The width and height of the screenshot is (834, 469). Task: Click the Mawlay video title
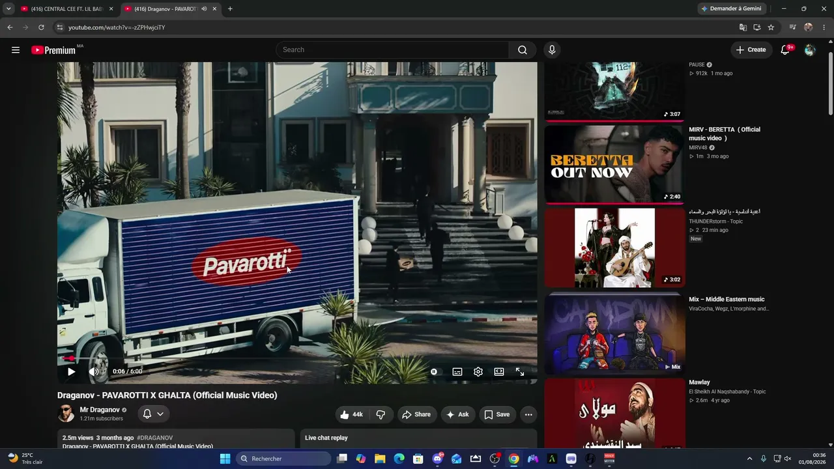click(x=699, y=382)
